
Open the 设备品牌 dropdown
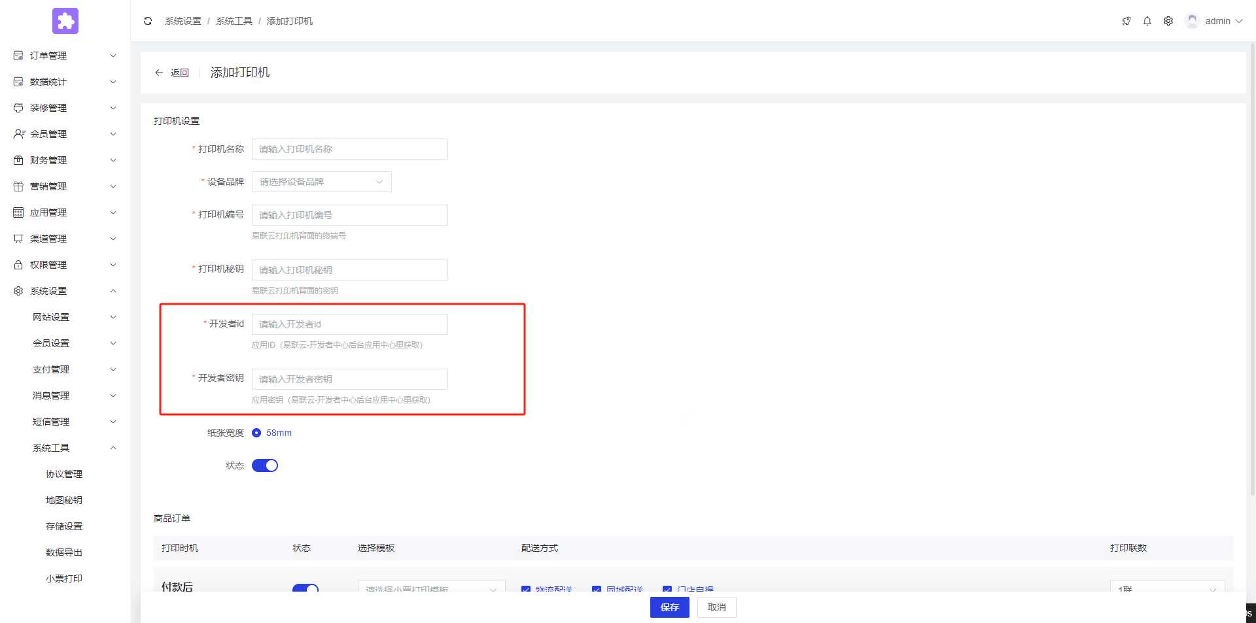(x=321, y=182)
